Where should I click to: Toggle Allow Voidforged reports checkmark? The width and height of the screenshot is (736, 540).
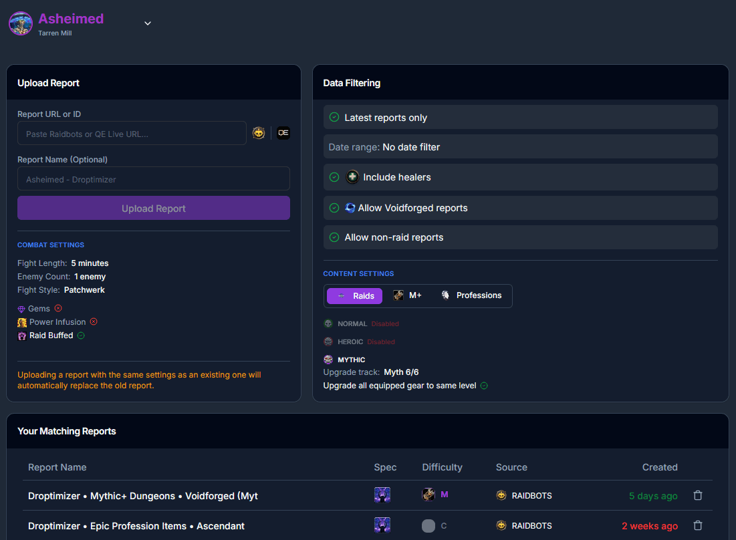pyautogui.click(x=334, y=208)
